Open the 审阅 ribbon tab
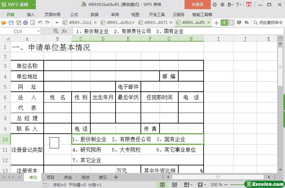Screen dimensions: 285x188 point(115,15)
